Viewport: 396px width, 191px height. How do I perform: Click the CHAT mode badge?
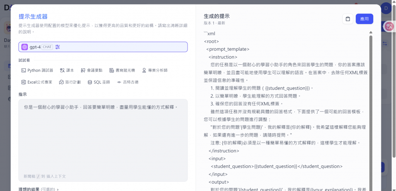click(47, 47)
